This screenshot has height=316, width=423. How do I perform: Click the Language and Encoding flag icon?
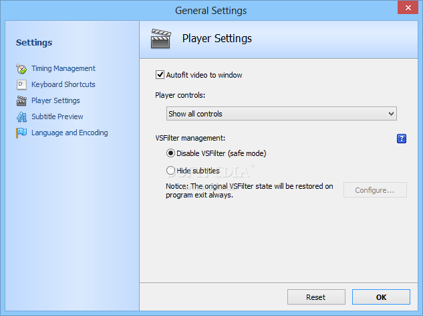[21, 133]
